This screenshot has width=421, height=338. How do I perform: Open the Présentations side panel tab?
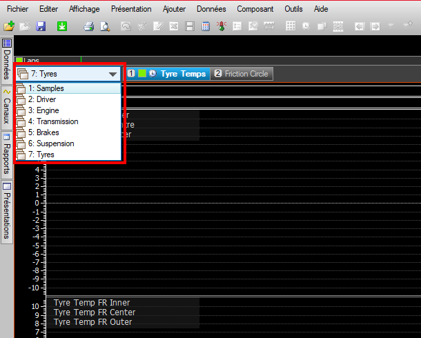tap(7, 212)
